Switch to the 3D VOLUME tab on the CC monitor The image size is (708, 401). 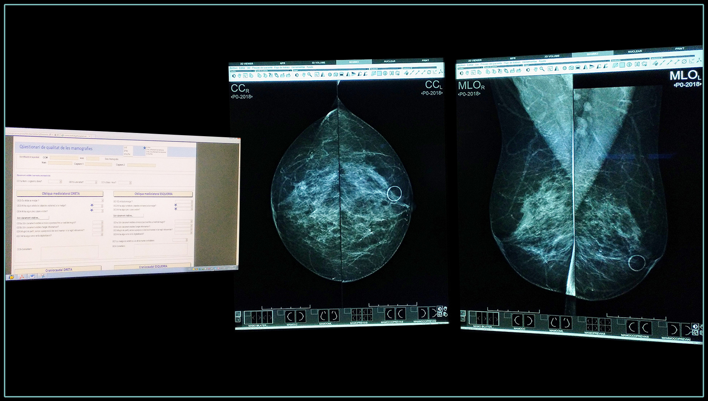(318, 63)
